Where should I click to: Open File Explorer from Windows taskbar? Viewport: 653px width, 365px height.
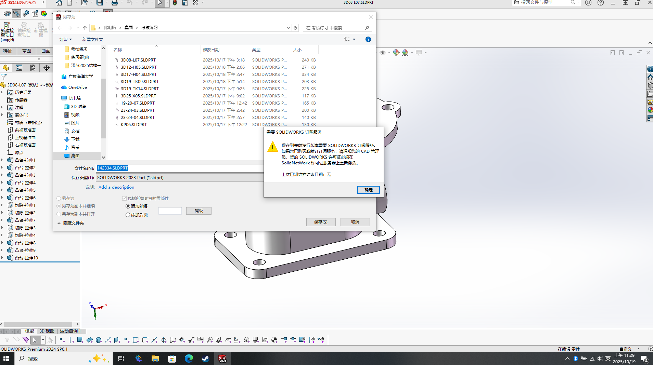click(155, 359)
